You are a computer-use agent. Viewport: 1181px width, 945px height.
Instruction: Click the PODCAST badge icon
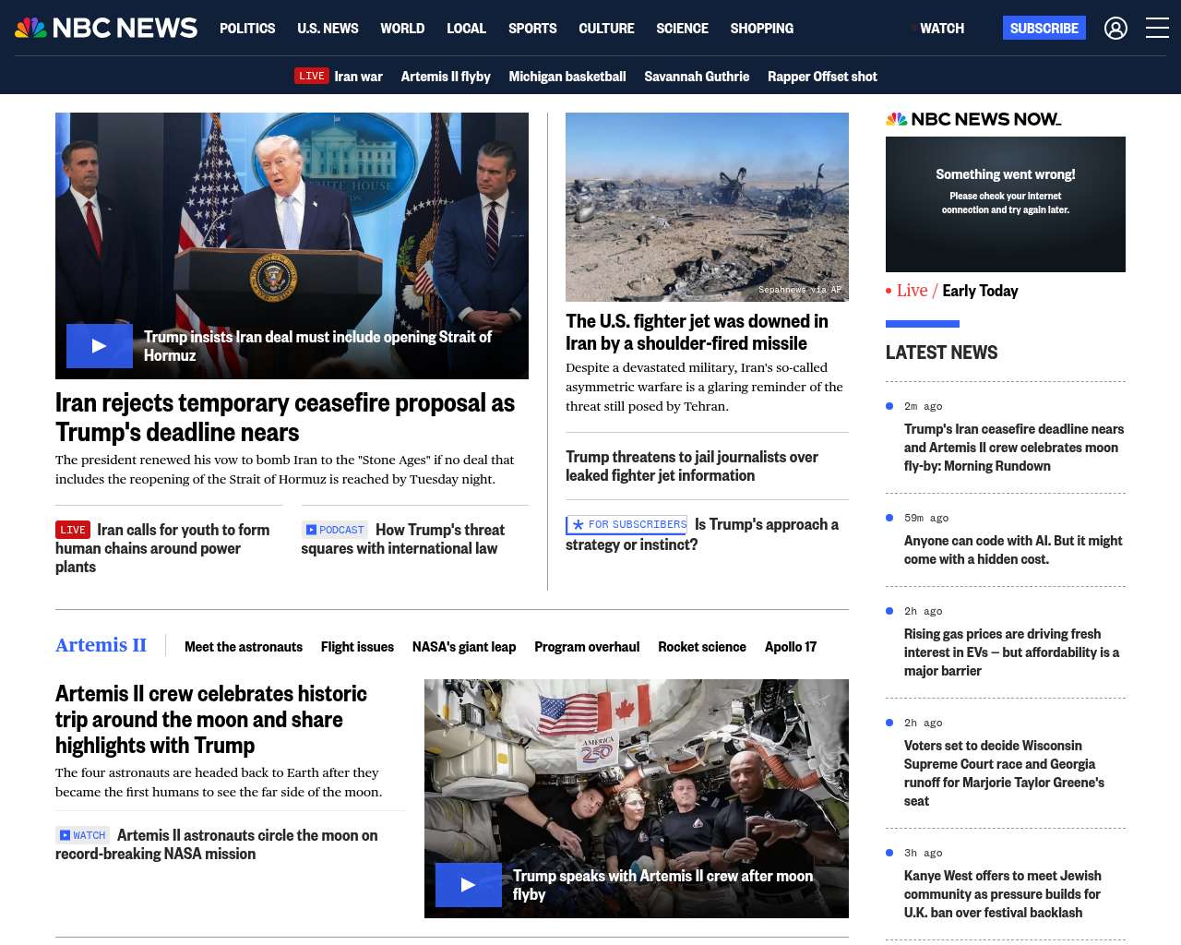click(x=334, y=530)
